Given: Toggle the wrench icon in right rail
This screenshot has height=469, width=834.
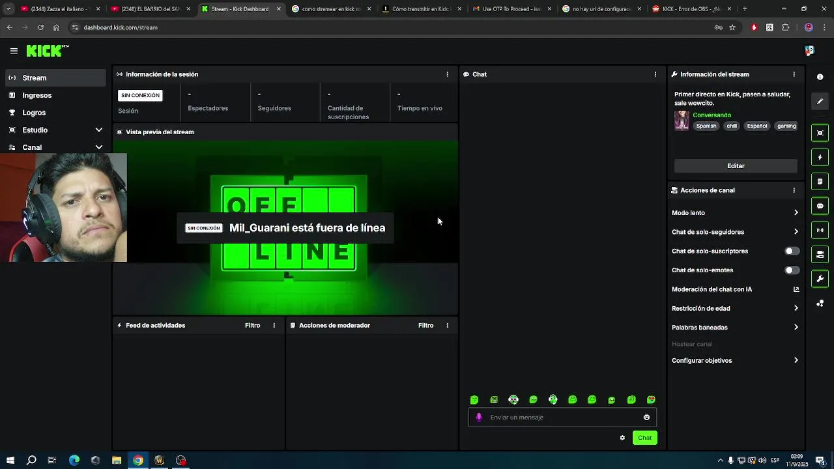Looking at the screenshot, I should click(x=820, y=279).
